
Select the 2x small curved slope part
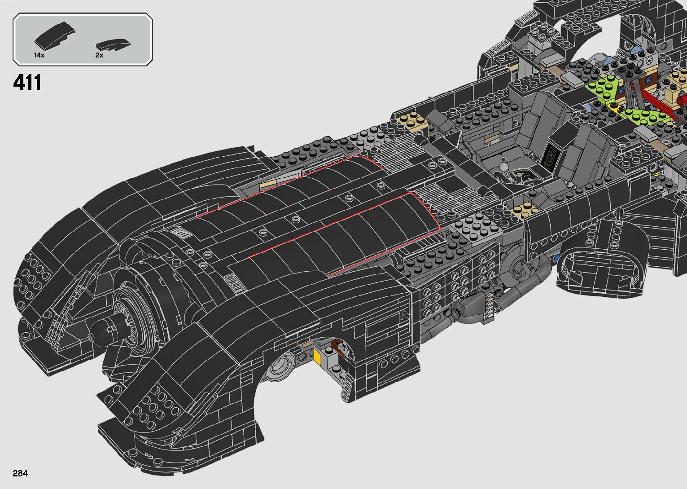pyautogui.click(x=112, y=44)
